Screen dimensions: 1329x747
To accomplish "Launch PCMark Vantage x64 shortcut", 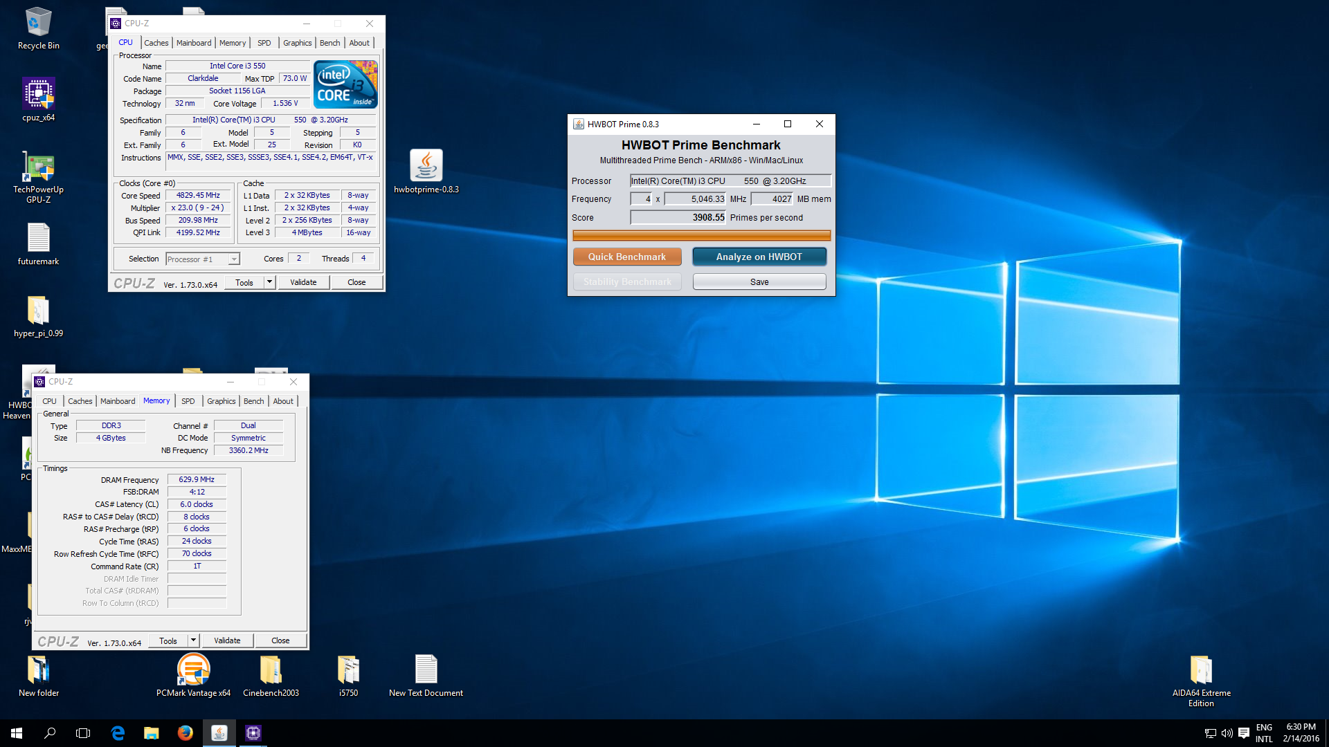I will click(x=193, y=676).
